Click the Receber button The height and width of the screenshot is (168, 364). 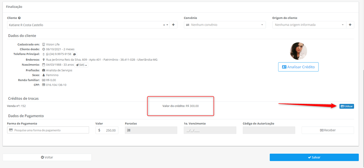[328, 130]
